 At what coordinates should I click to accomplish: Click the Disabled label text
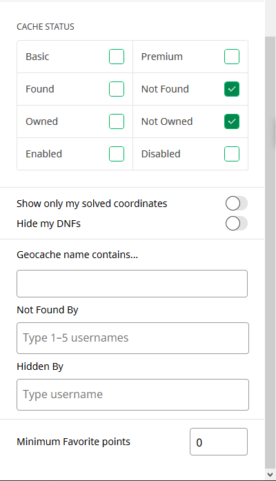161,154
